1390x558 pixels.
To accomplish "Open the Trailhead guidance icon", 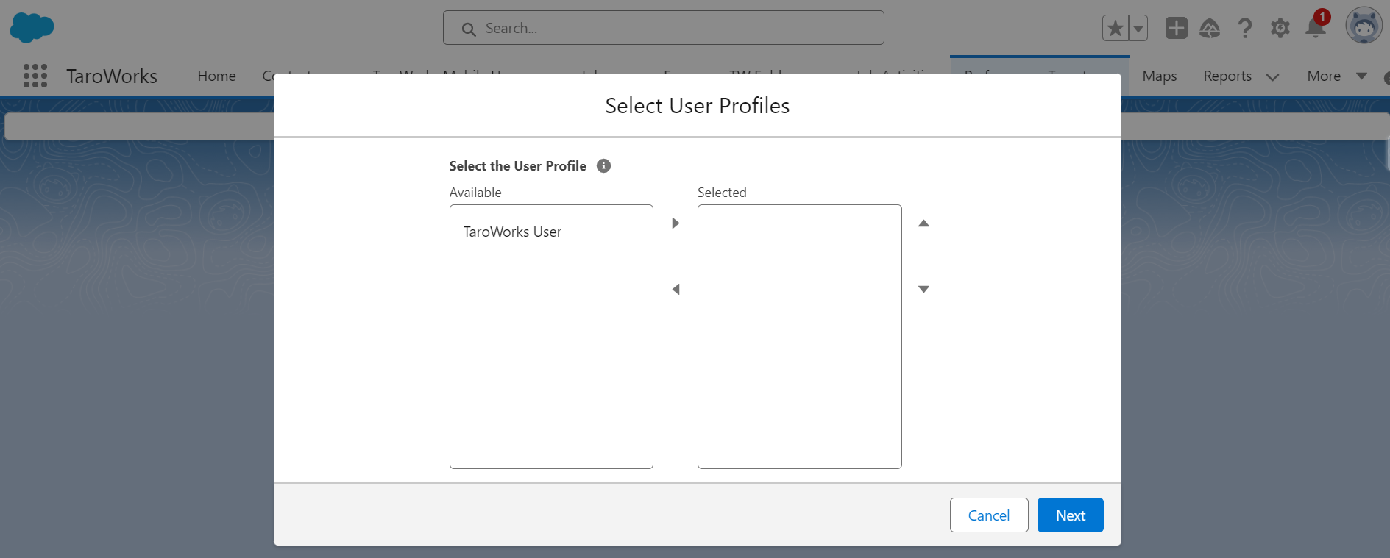I will click(1210, 29).
